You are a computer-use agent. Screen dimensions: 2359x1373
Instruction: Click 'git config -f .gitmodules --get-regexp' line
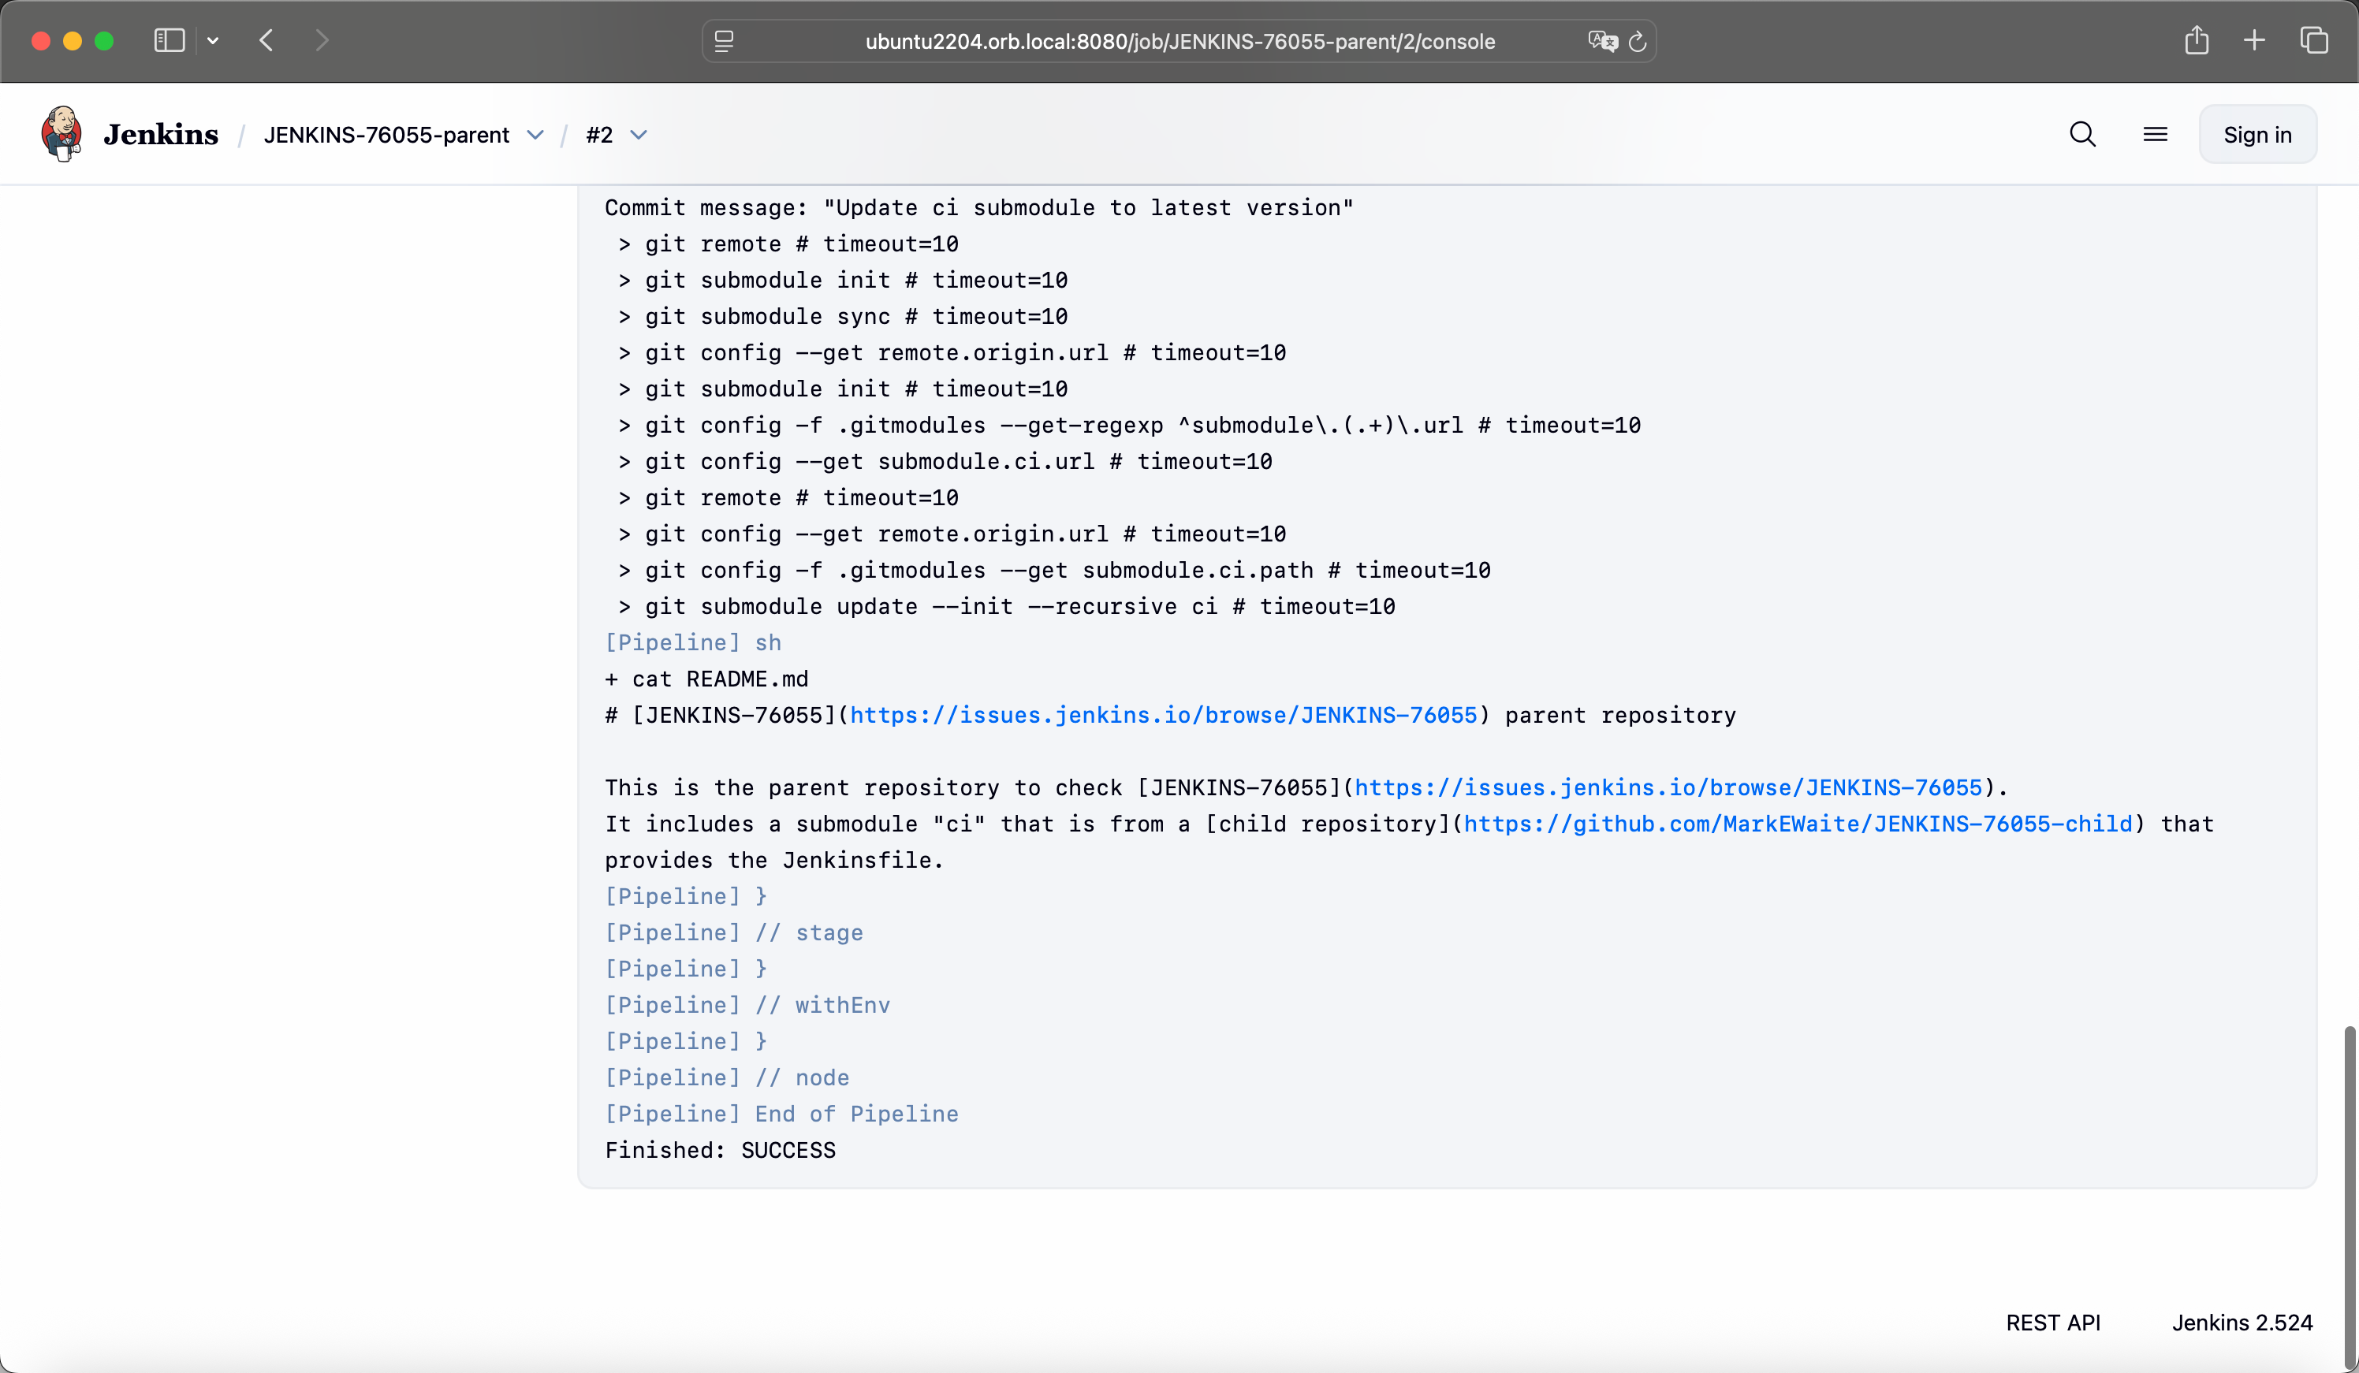click(1129, 425)
